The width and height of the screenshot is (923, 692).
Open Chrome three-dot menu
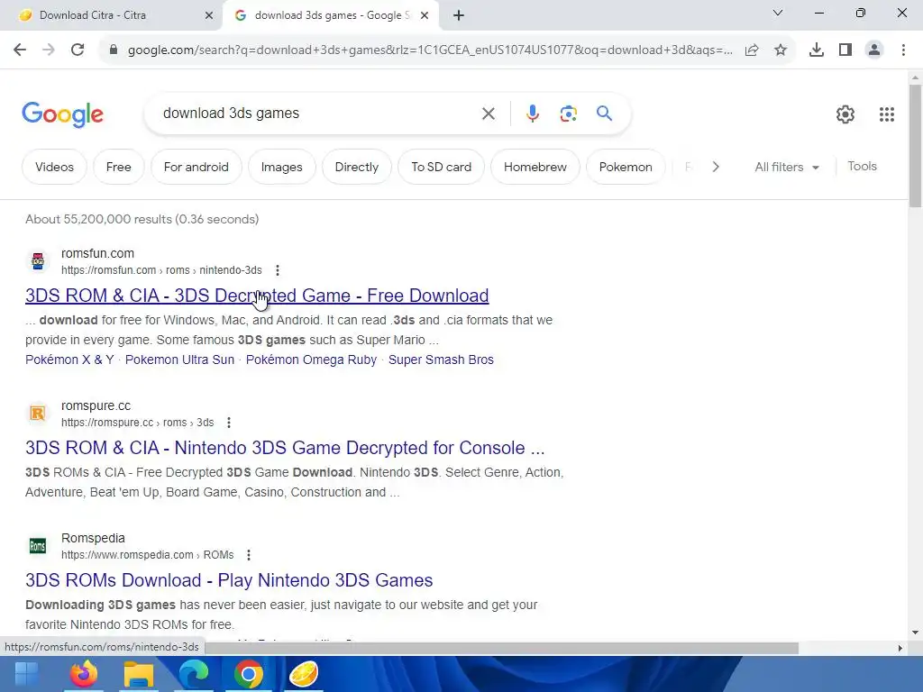click(x=903, y=50)
